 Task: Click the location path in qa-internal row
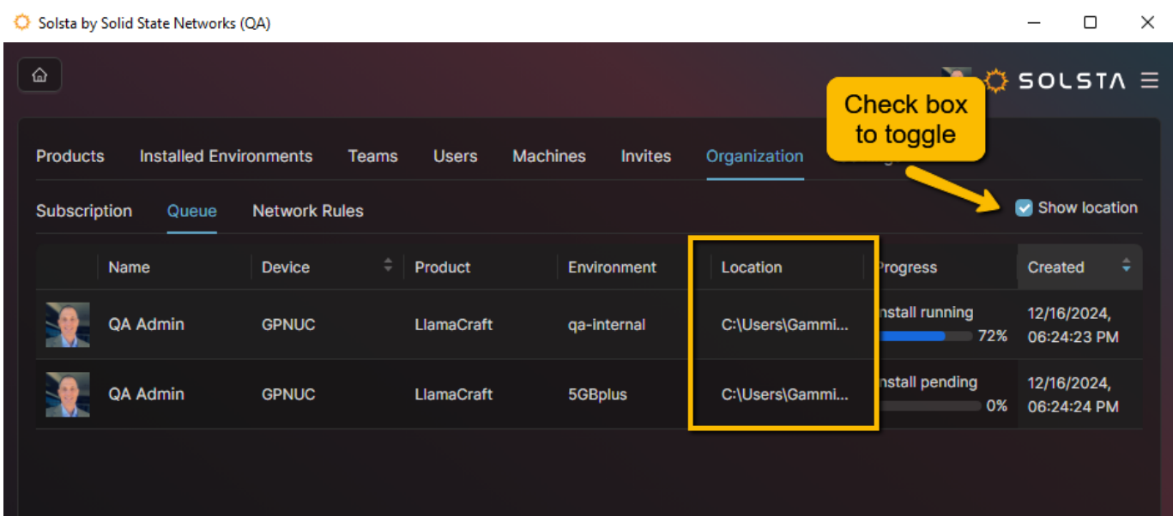coord(785,324)
